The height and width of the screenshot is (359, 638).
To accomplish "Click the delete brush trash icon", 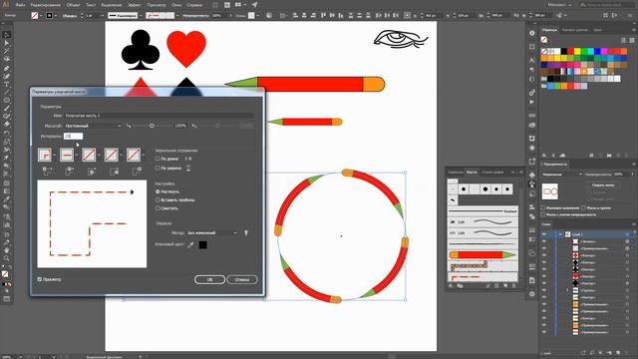I will pyautogui.click(x=513, y=286).
